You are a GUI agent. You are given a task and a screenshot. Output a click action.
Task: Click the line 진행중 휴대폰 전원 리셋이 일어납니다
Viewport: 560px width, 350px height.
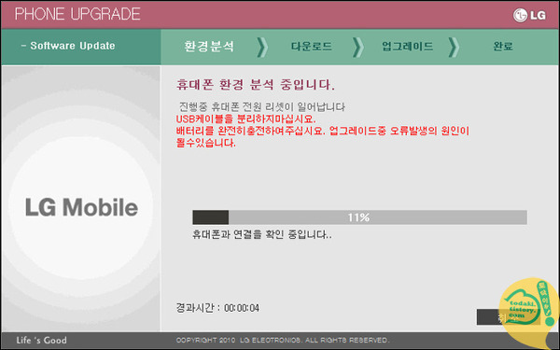point(261,106)
